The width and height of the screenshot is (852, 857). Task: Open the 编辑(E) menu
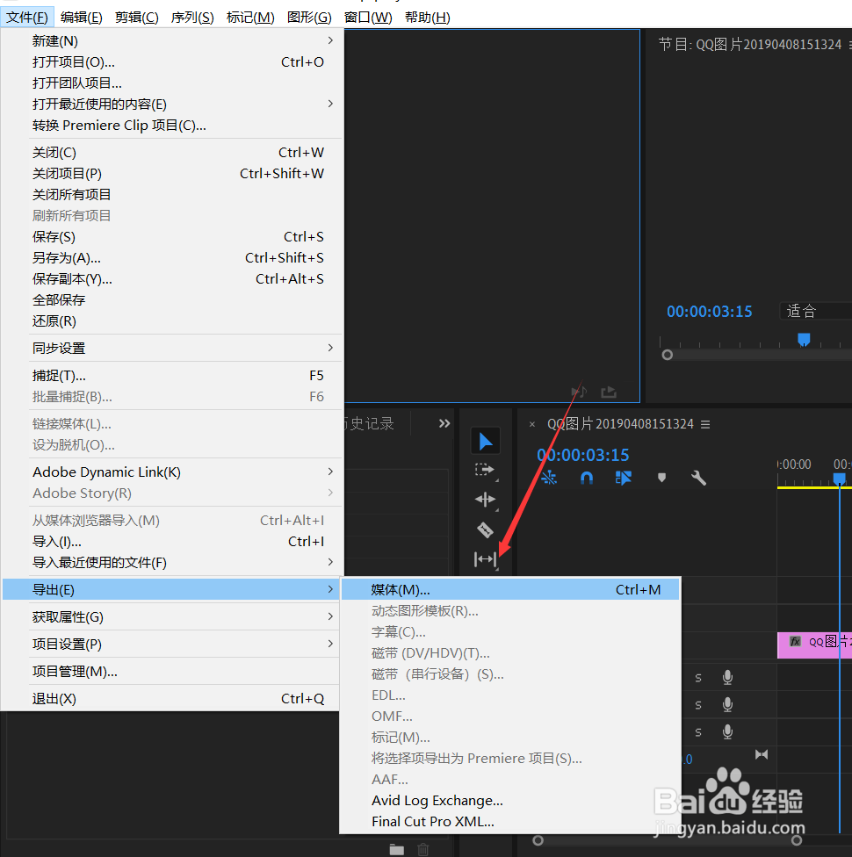(82, 18)
